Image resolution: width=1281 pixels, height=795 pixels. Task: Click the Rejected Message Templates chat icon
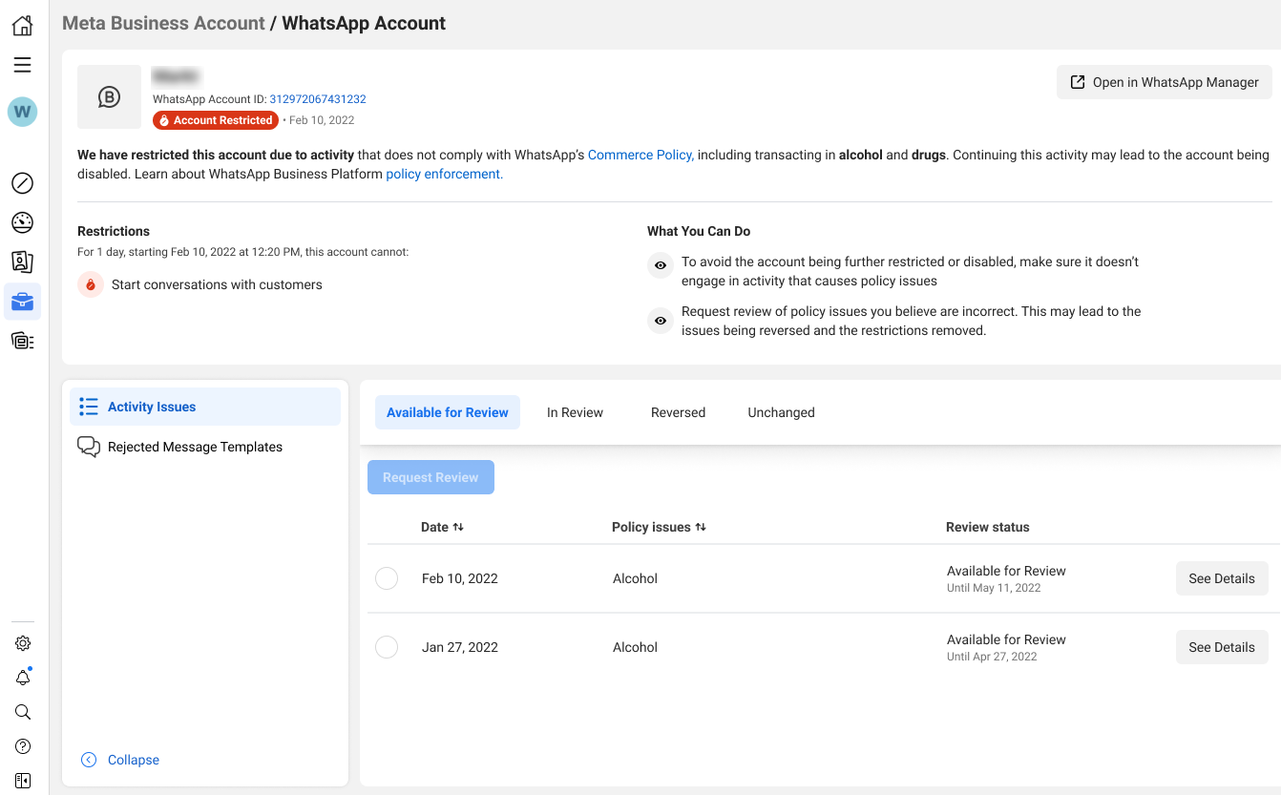pyautogui.click(x=89, y=447)
